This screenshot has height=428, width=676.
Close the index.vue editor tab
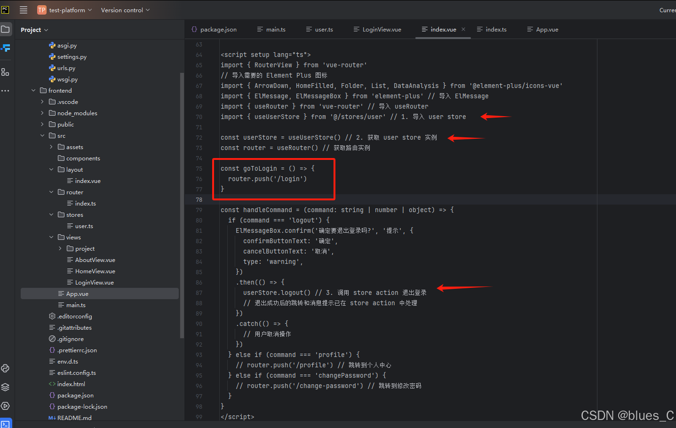463,29
